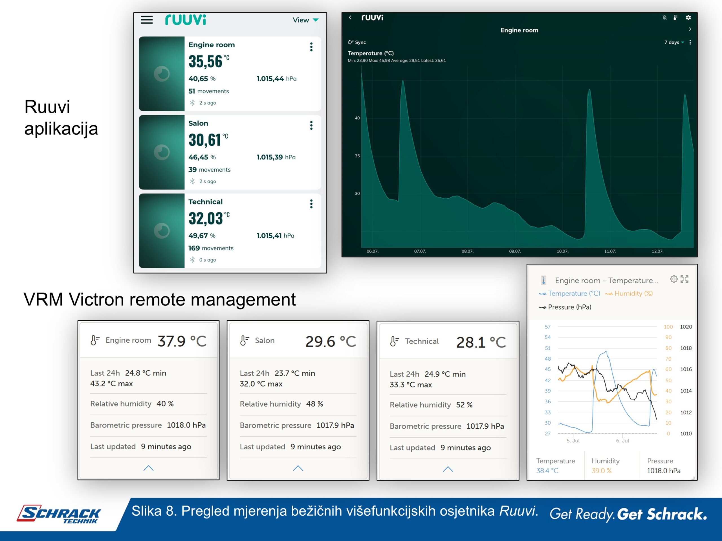Click the Engine room sensor thumbnail image
This screenshot has height=541, width=722.
click(162, 74)
